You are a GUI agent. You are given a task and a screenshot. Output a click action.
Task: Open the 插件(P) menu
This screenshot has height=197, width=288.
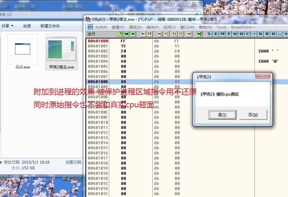[153, 27]
